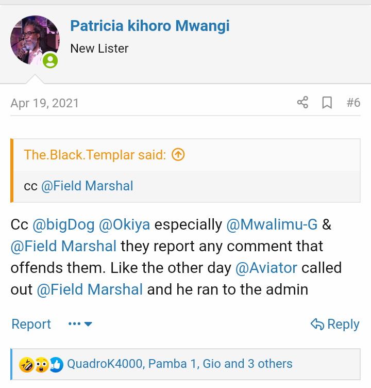This screenshot has width=371, height=388.
Task: Click the laughing emoji reaction icon
Action: tap(26, 364)
